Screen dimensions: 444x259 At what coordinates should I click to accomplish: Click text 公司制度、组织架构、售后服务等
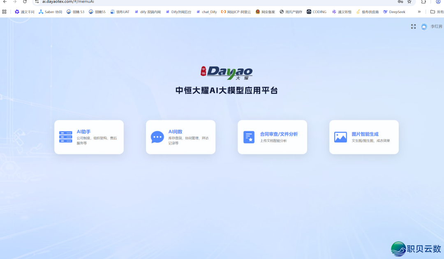click(97, 140)
